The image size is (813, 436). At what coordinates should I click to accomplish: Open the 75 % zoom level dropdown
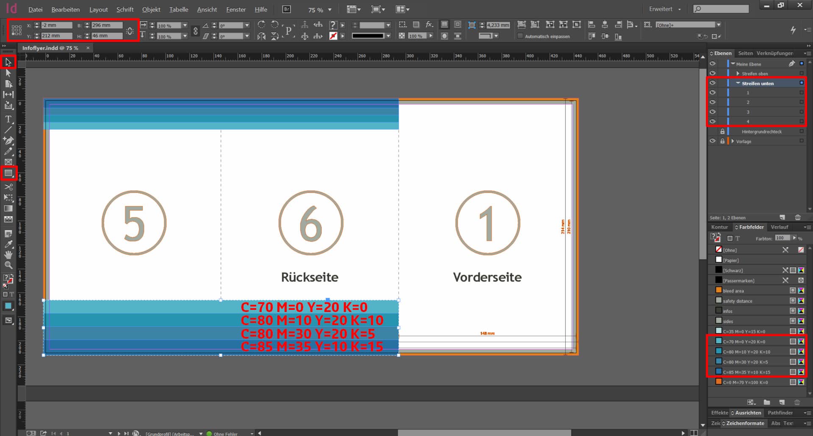tap(329, 10)
